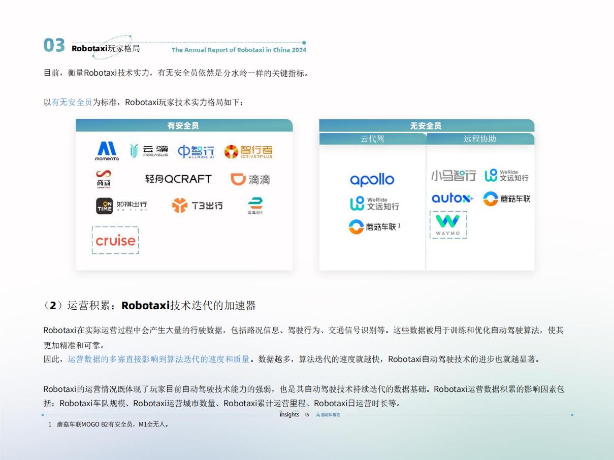
Task: Click WeRide 文远知行 logo under 云代驾
Action: pos(374,204)
